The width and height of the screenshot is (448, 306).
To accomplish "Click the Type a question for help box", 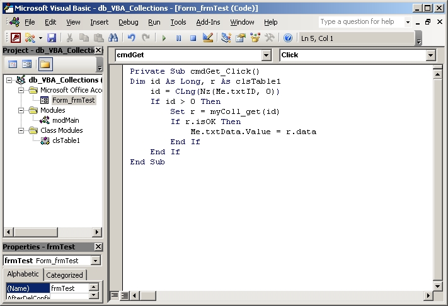I will pos(361,21).
